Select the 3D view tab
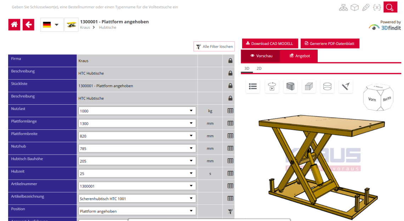404x221 pixels. tap(247, 68)
